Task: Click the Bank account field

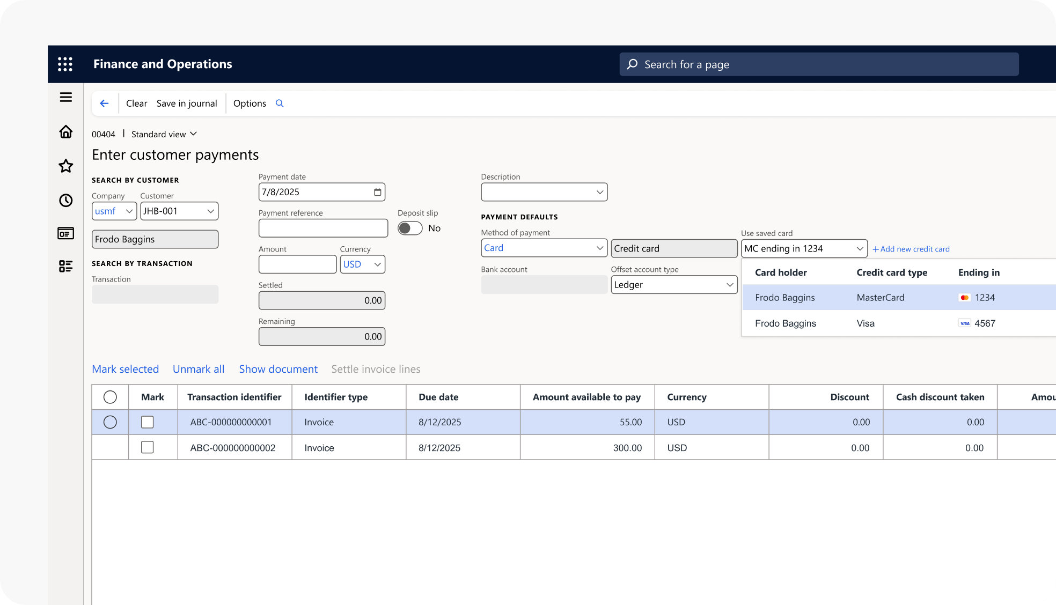Action: coord(544,285)
